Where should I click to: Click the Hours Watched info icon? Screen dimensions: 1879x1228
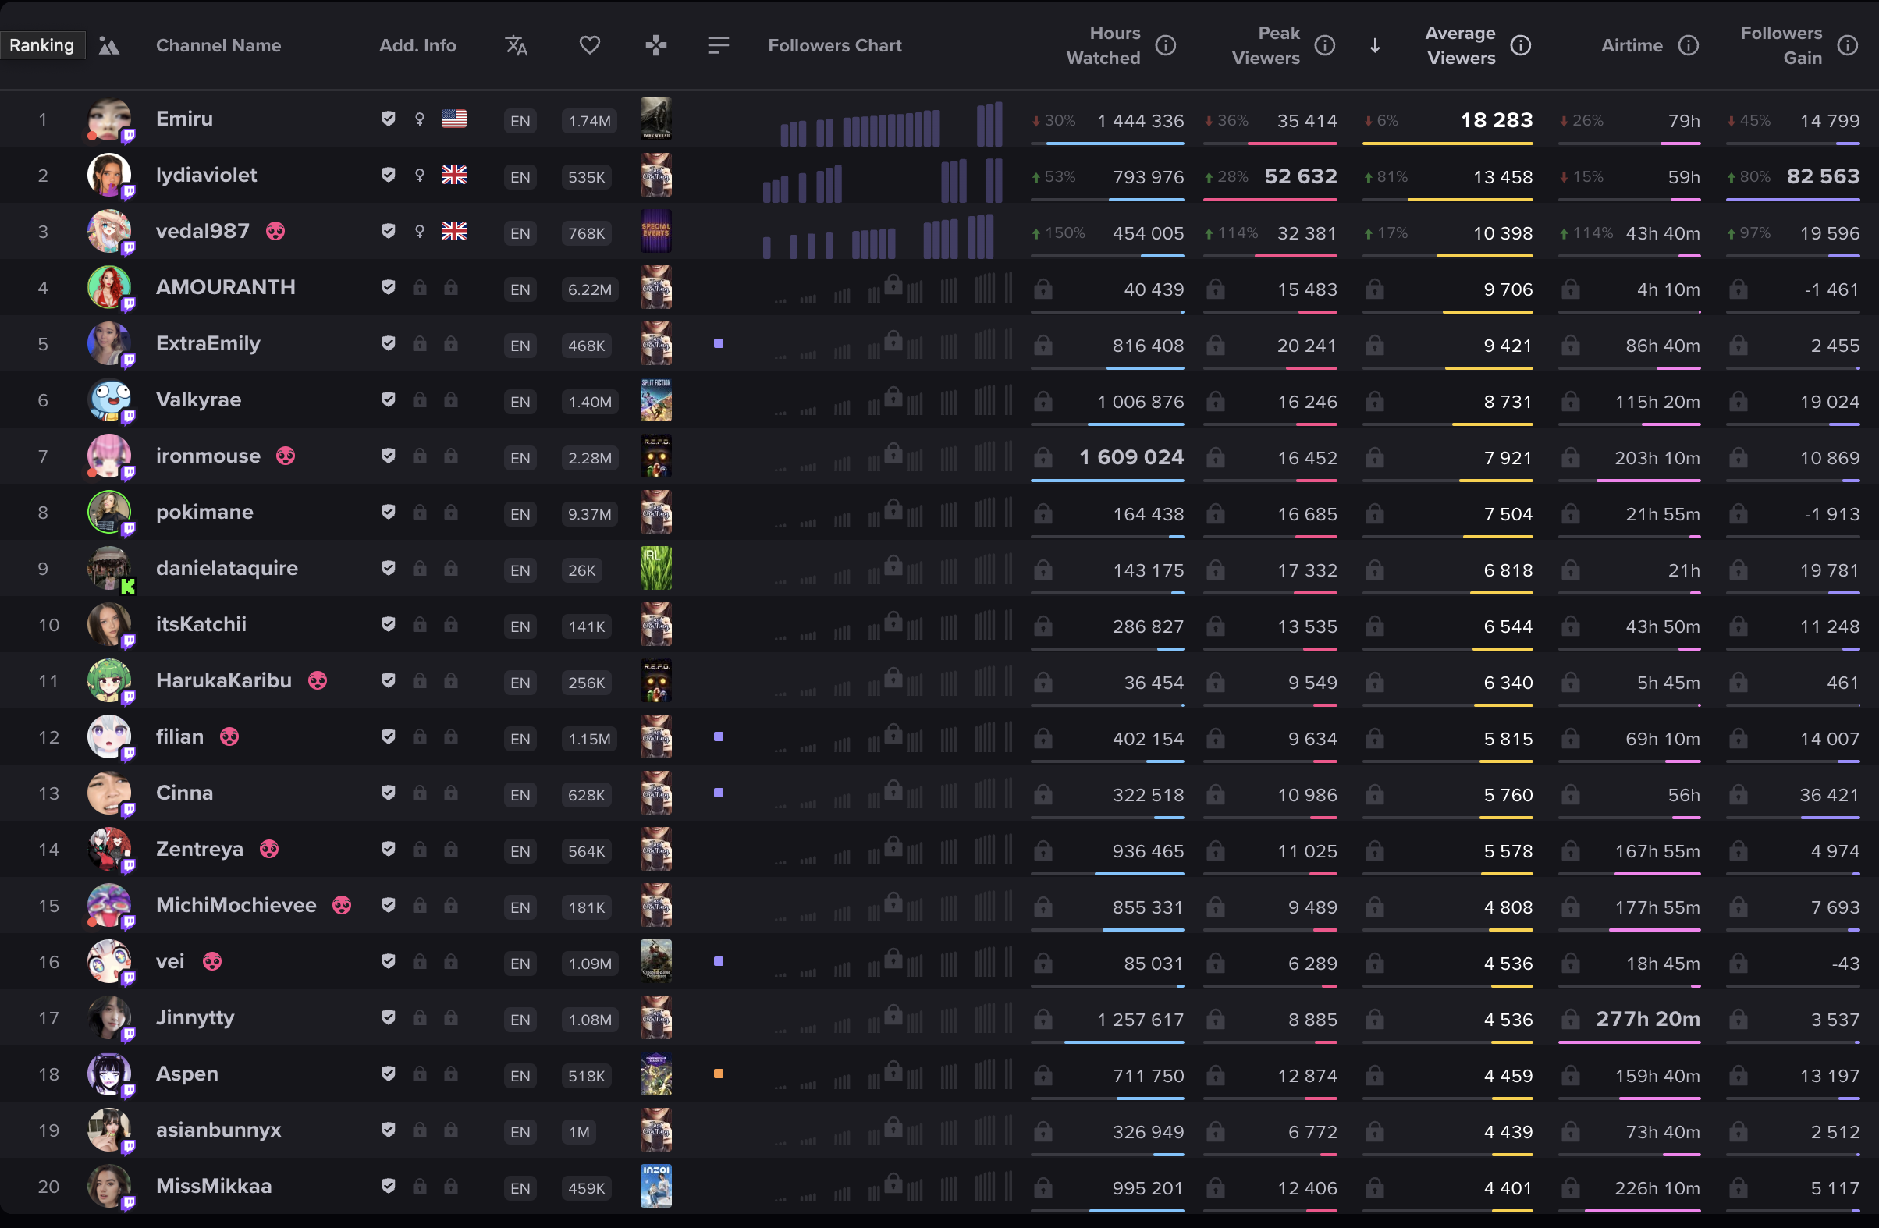coord(1165,46)
